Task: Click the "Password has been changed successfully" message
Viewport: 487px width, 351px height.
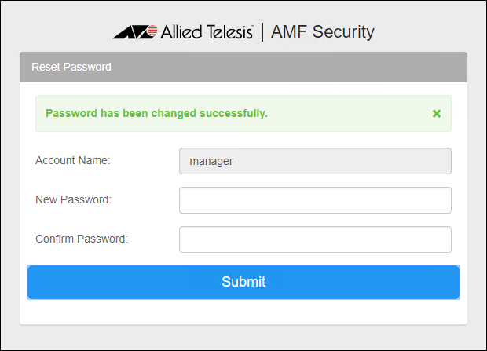Action: tap(156, 113)
